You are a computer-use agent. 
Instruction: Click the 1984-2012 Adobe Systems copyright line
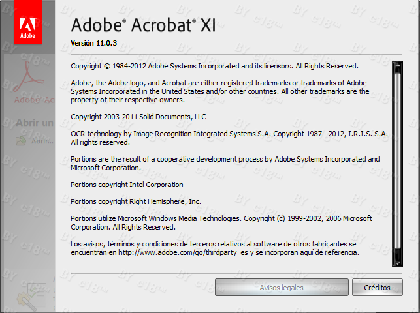pyautogui.click(x=214, y=66)
